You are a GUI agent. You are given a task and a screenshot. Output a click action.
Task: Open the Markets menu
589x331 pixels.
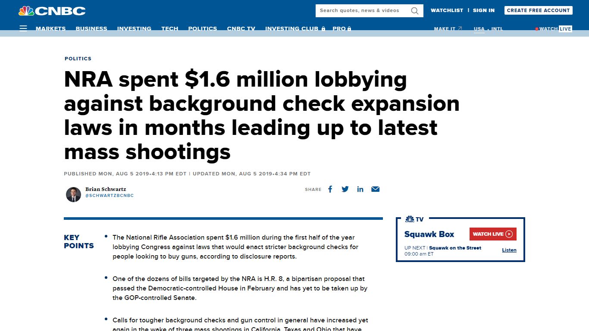tap(51, 28)
